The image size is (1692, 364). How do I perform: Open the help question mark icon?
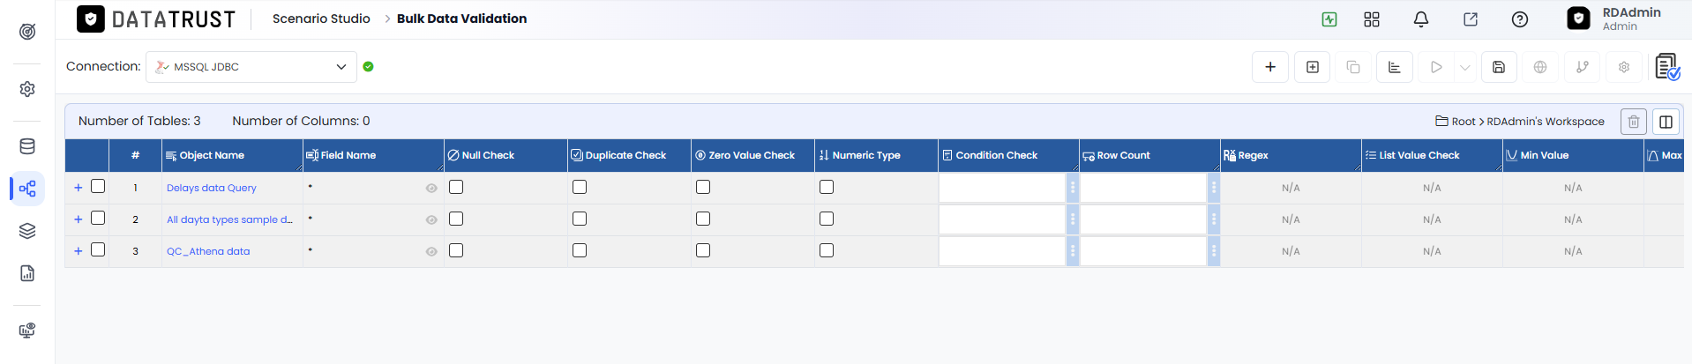[1520, 19]
